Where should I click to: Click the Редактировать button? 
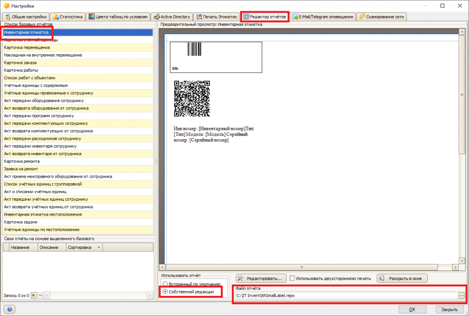261,278
